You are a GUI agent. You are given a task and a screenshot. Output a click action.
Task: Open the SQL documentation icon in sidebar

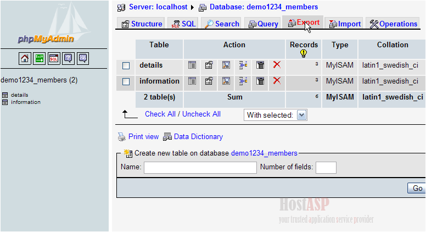coord(82,58)
